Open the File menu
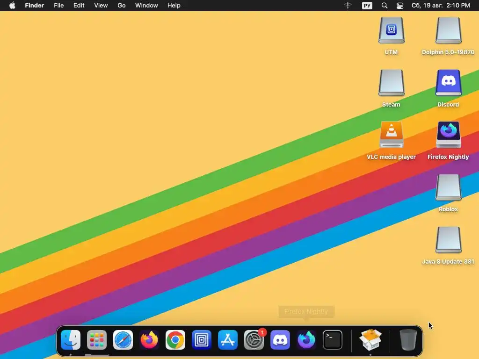Viewport: 479px width, 359px height. coord(58,6)
